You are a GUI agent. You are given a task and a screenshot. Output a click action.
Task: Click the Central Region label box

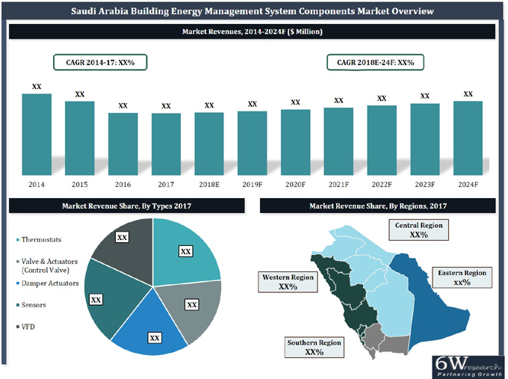tap(418, 229)
